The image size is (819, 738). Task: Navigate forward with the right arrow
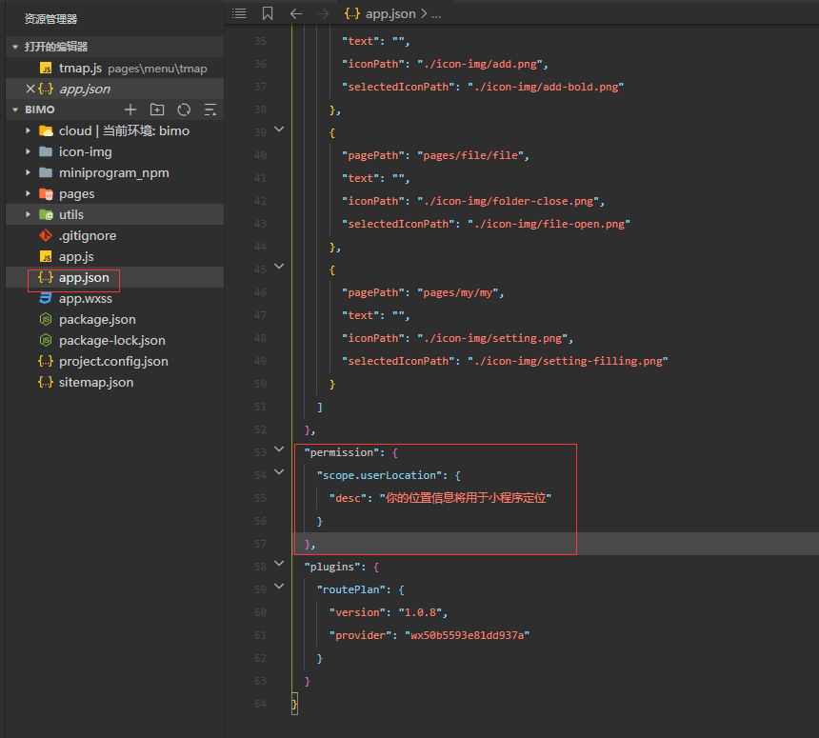point(324,13)
